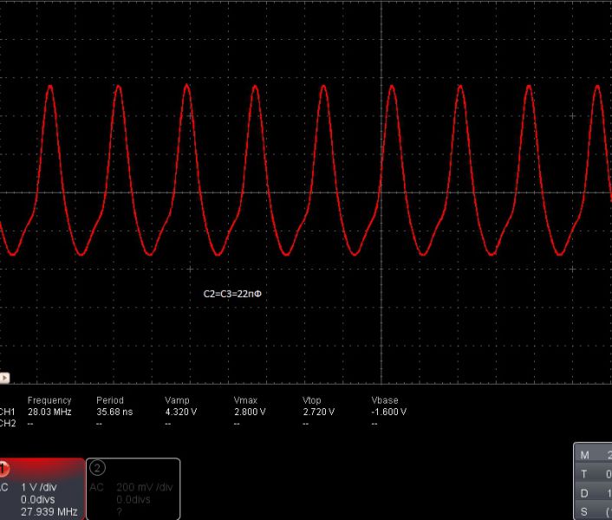Select the Period measurement column
The height and width of the screenshot is (520, 612).
[x=110, y=400]
